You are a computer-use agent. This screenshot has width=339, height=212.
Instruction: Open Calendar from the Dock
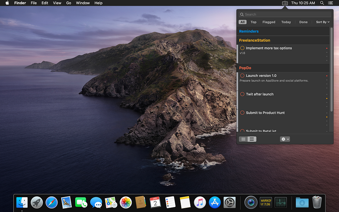155,202
